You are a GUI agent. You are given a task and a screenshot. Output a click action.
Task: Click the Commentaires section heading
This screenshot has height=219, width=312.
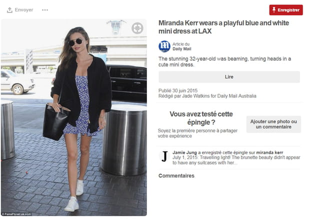(176, 176)
